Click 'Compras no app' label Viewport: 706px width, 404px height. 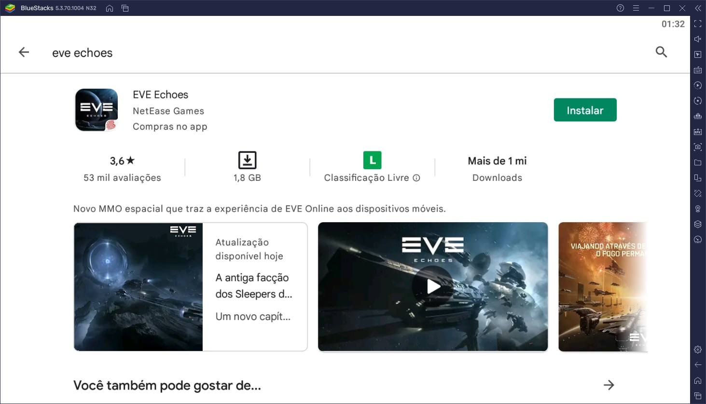click(170, 127)
